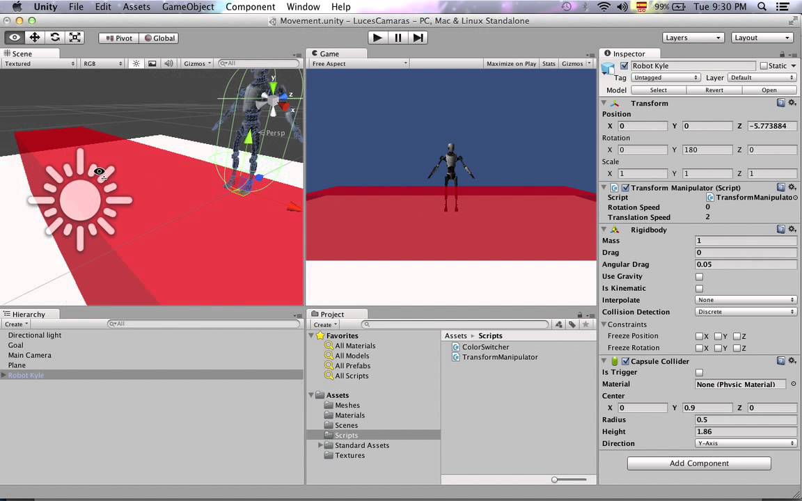Open the Apple menu
Viewport: 802px width, 501px height.
pos(17,7)
